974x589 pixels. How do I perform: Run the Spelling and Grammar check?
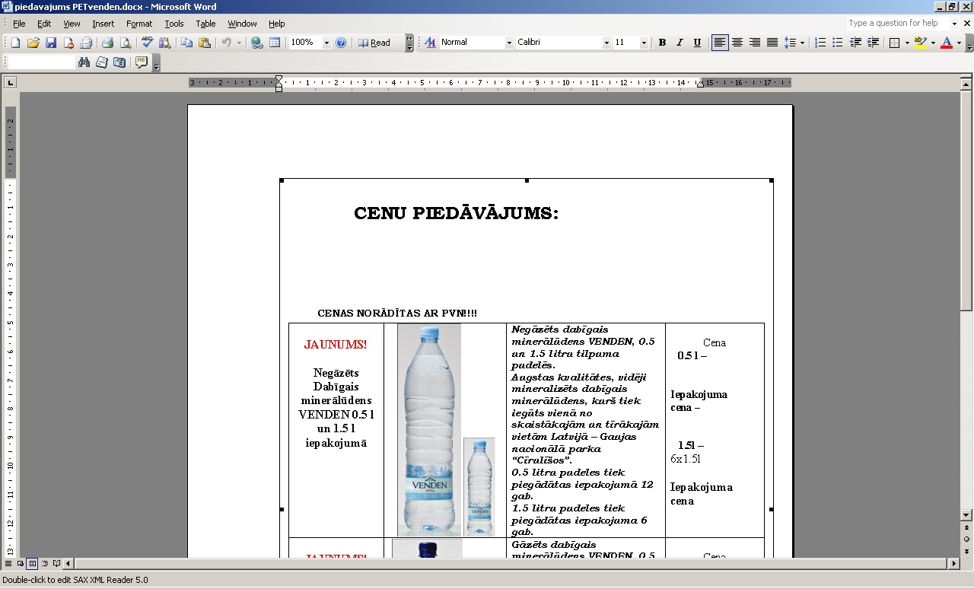147,43
